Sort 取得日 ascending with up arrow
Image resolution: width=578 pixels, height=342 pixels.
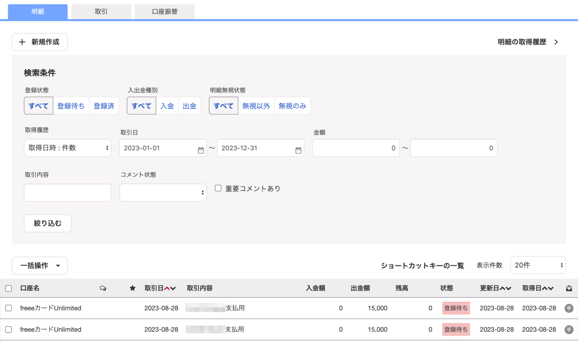[x=544, y=288]
